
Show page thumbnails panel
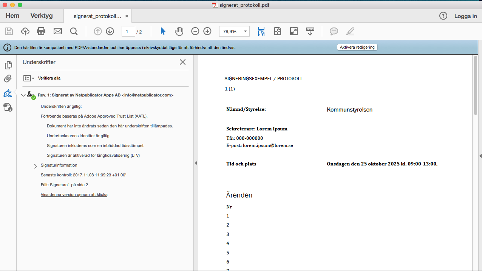pos(8,65)
